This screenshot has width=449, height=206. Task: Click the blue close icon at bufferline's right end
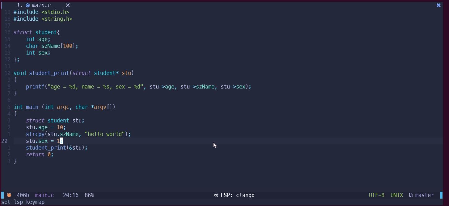pos(438,5)
